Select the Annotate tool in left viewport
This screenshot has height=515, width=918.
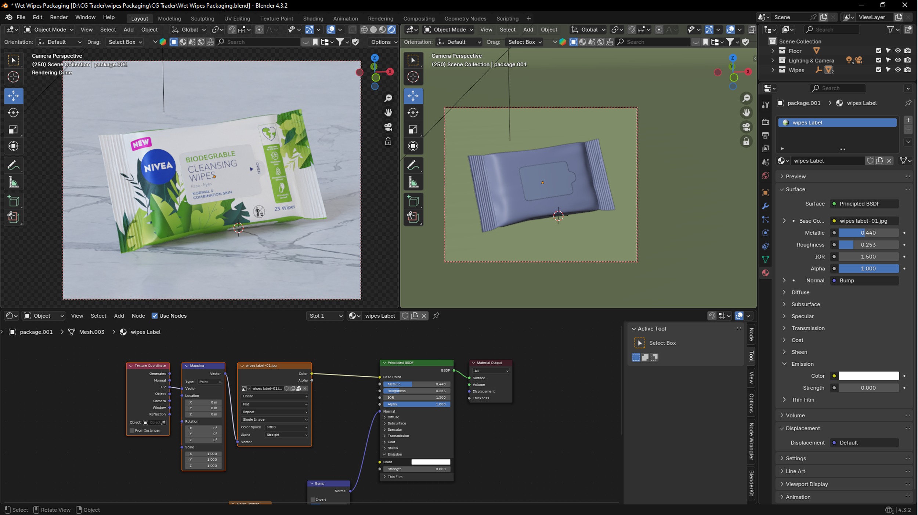pos(14,165)
